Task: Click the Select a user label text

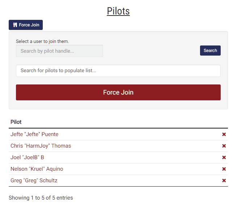Action: (42, 42)
